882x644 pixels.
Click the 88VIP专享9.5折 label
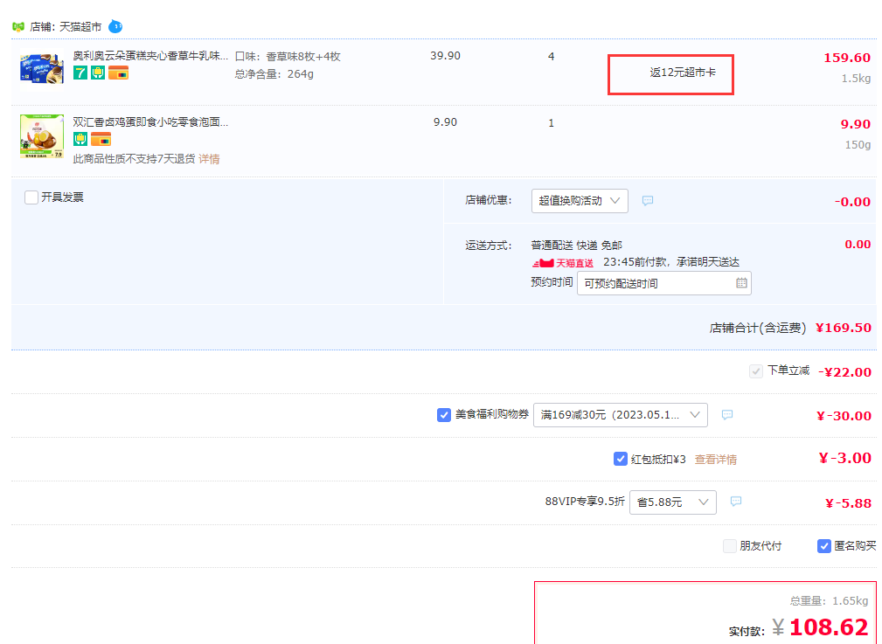585,502
